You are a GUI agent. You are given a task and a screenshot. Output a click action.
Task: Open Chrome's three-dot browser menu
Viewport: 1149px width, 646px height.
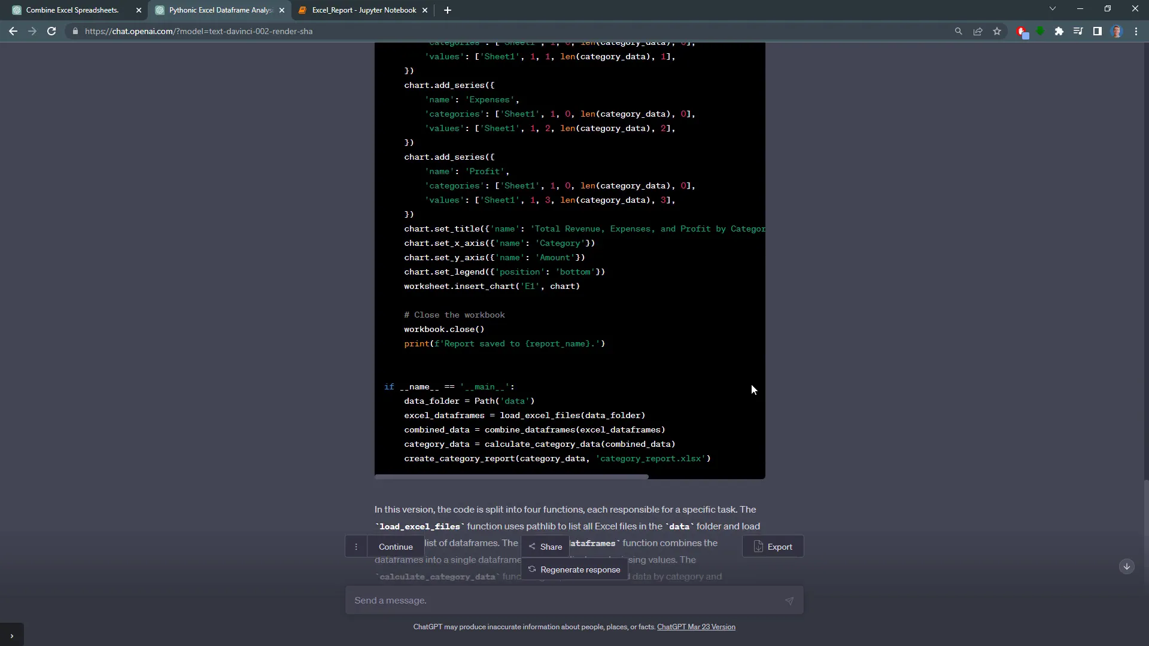click(x=1136, y=31)
